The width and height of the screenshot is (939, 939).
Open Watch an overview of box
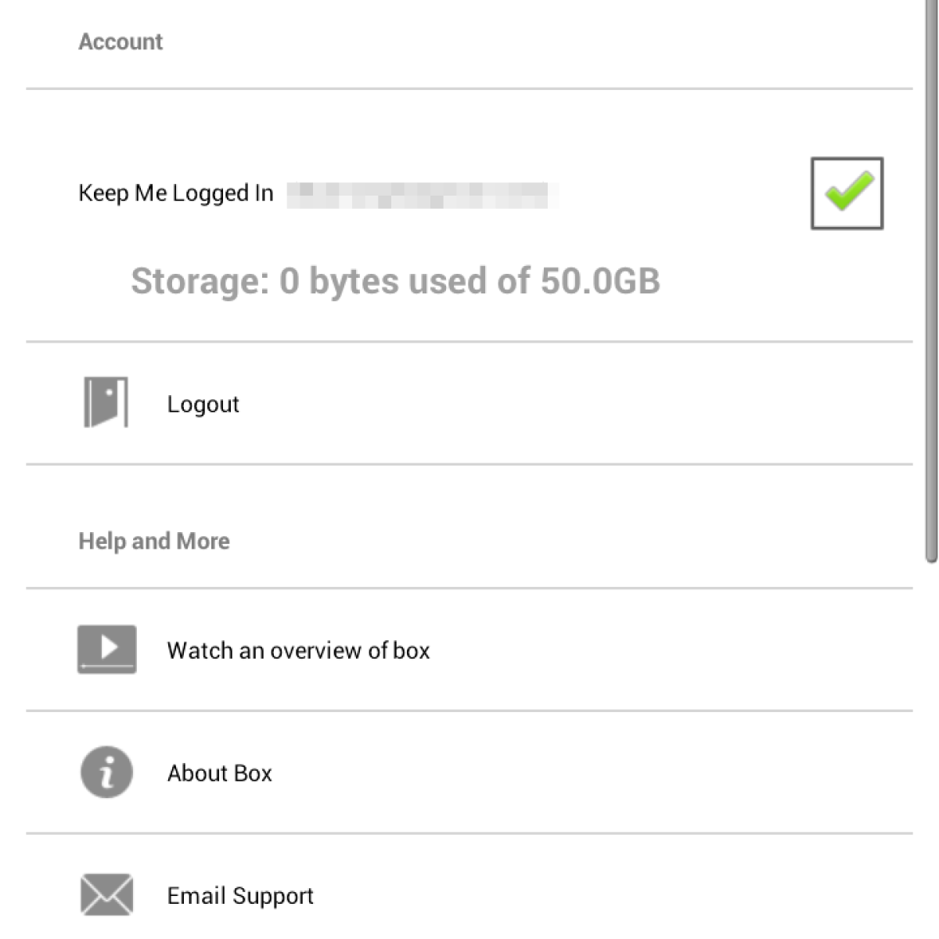298,650
